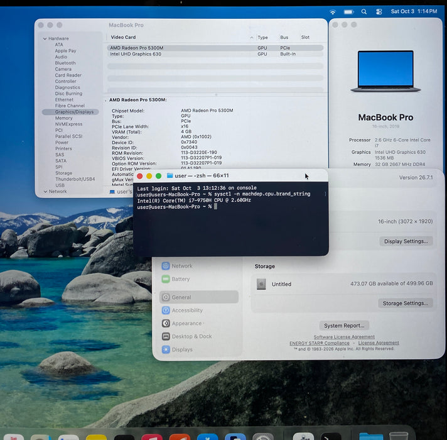Screen dimensions: 447x440
Task: Click the General gear icon in System Settings
Action: (165, 297)
